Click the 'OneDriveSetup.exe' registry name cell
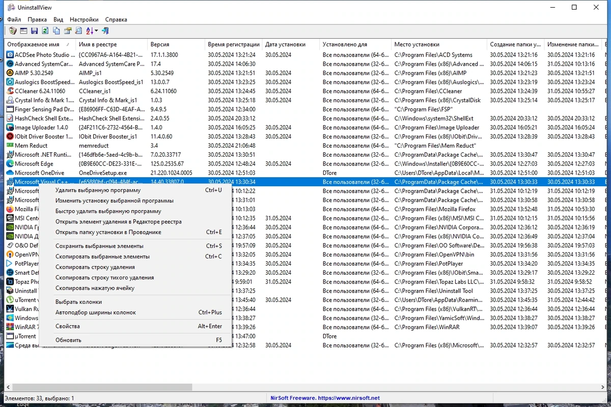This screenshot has height=407, width=611. click(112, 173)
